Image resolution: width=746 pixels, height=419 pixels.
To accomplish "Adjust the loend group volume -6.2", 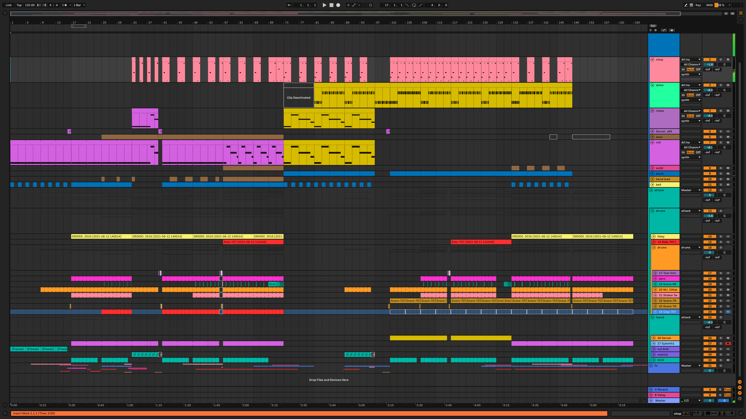I will tap(710, 322).
